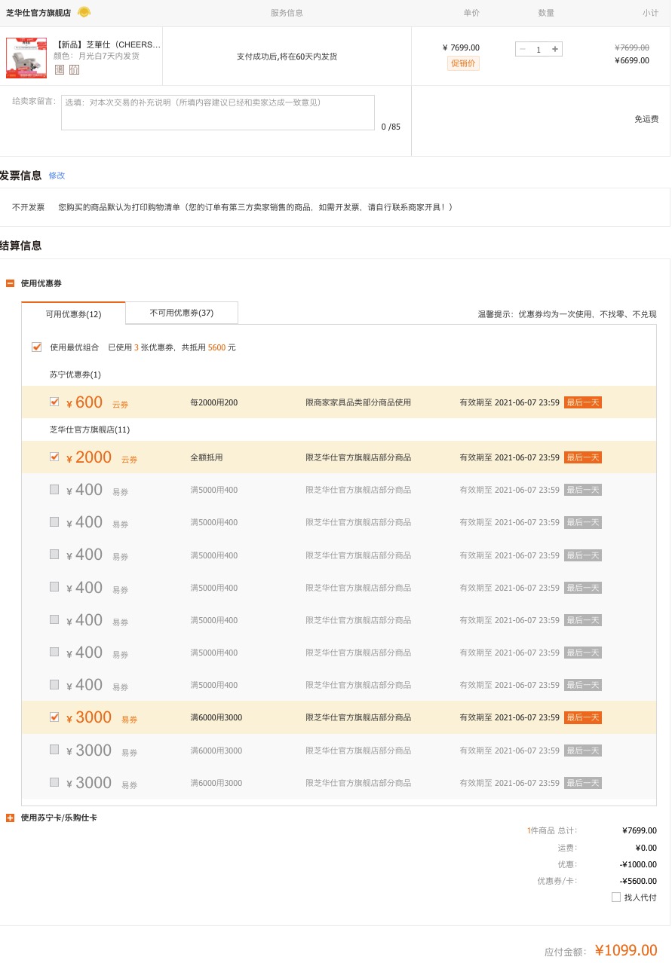The image size is (672, 963).
Task: Click 修改 next to 发票信息
Action: pyautogui.click(x=57, y=176)
